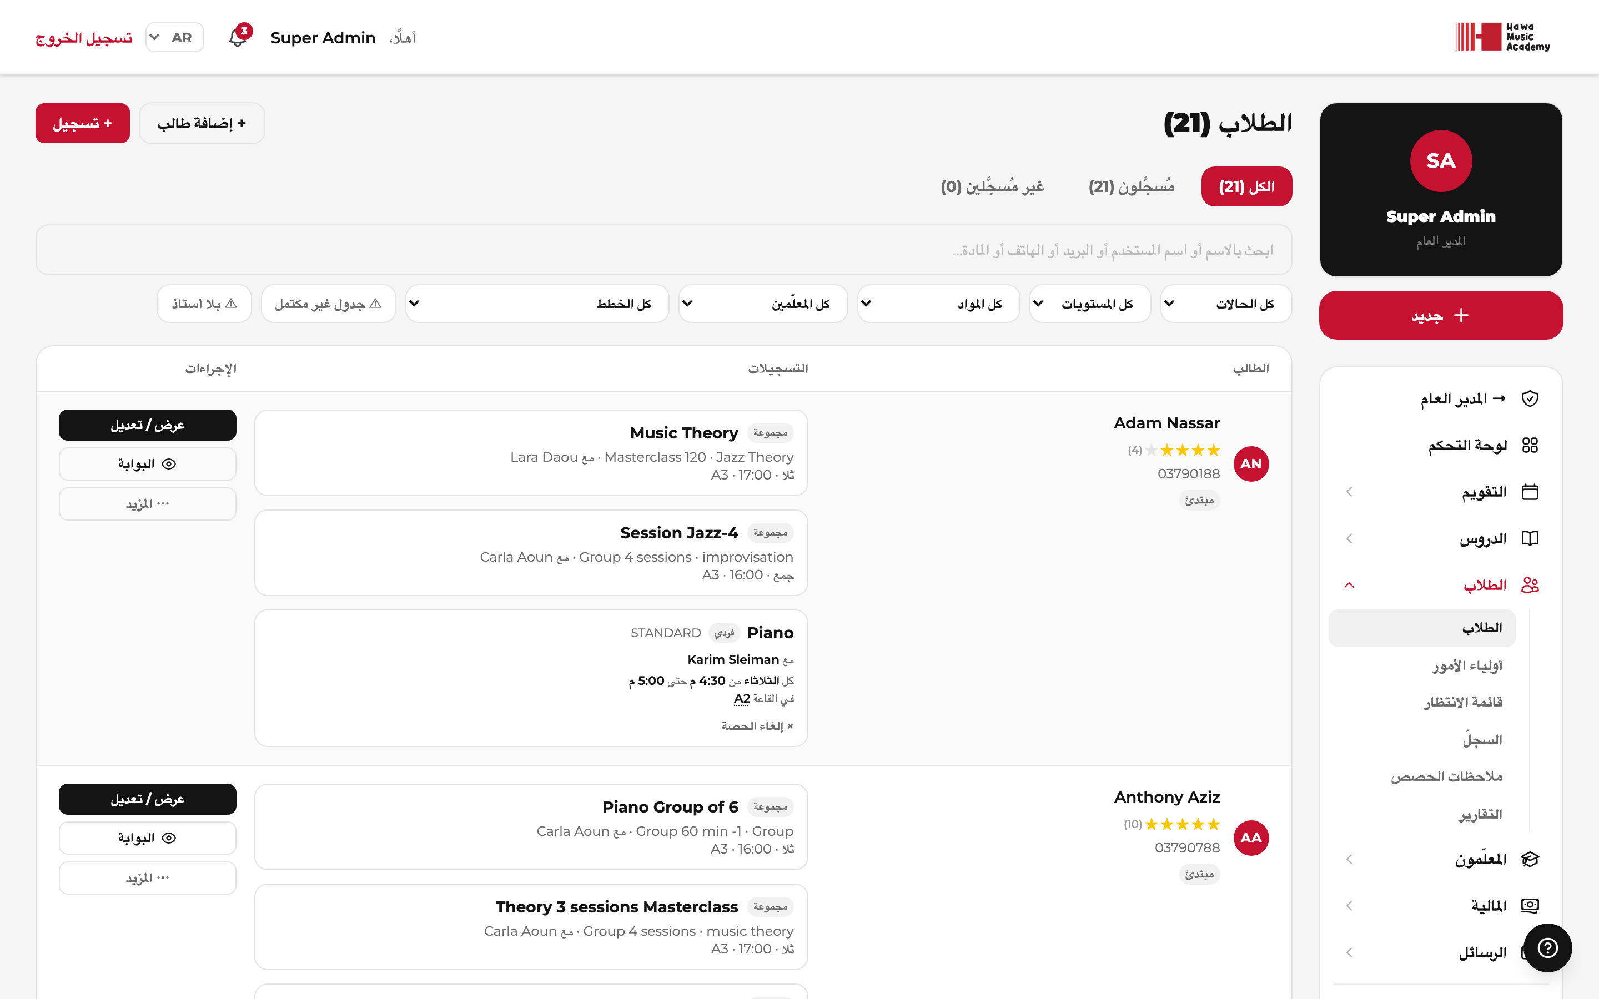Screen dimensions: 1599x999
Task: Click the + تسجيل button
Action: click(x=83, y=123)
